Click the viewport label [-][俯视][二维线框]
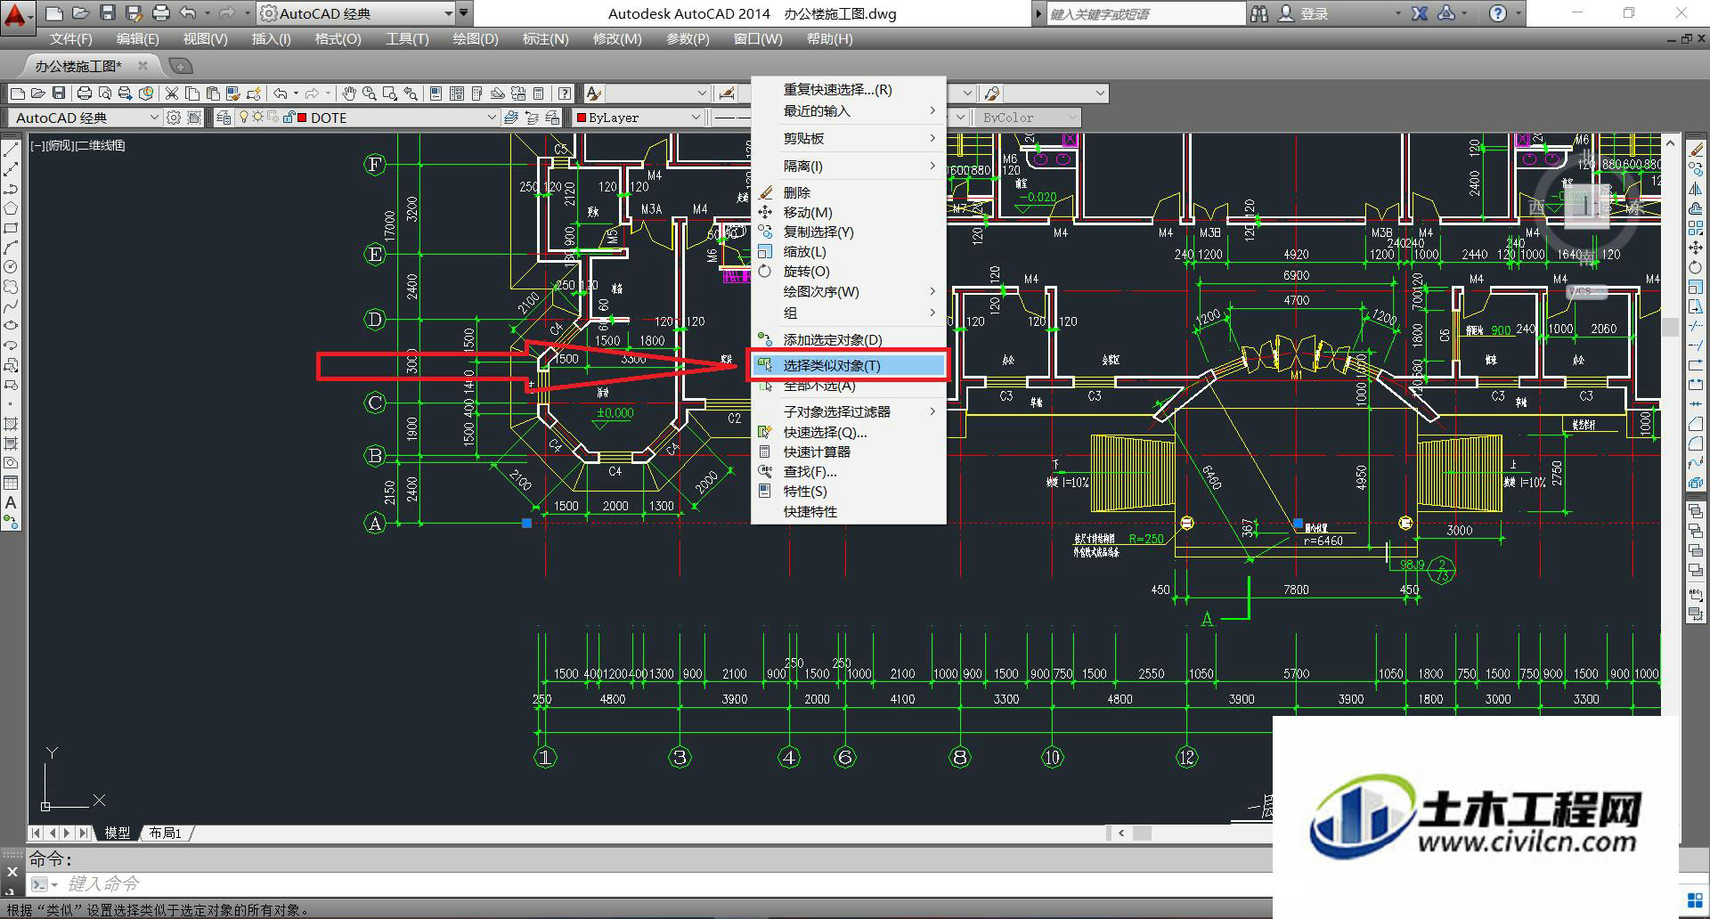Screen dimensions: 1710x919 [x=77, y=145]
